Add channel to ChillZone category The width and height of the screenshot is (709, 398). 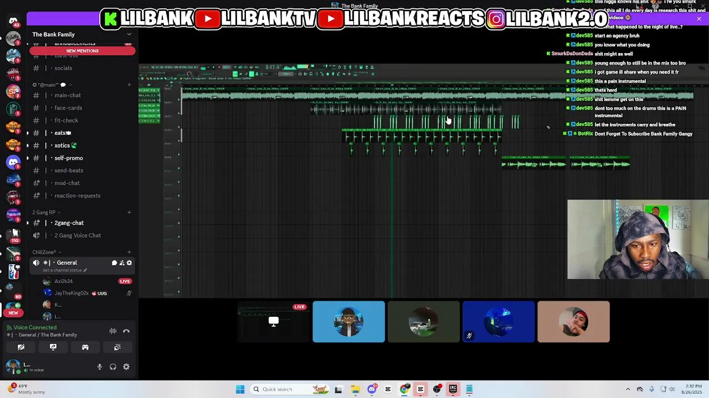[129, 252]
